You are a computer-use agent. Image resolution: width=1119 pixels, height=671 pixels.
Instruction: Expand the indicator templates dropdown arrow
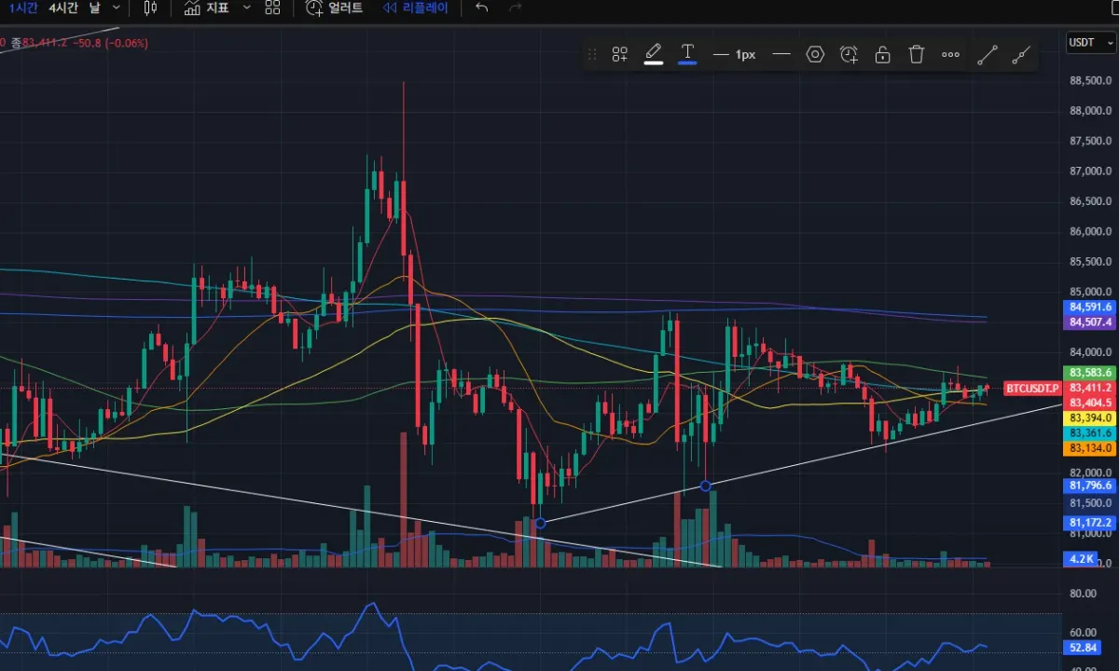(246, 7)
